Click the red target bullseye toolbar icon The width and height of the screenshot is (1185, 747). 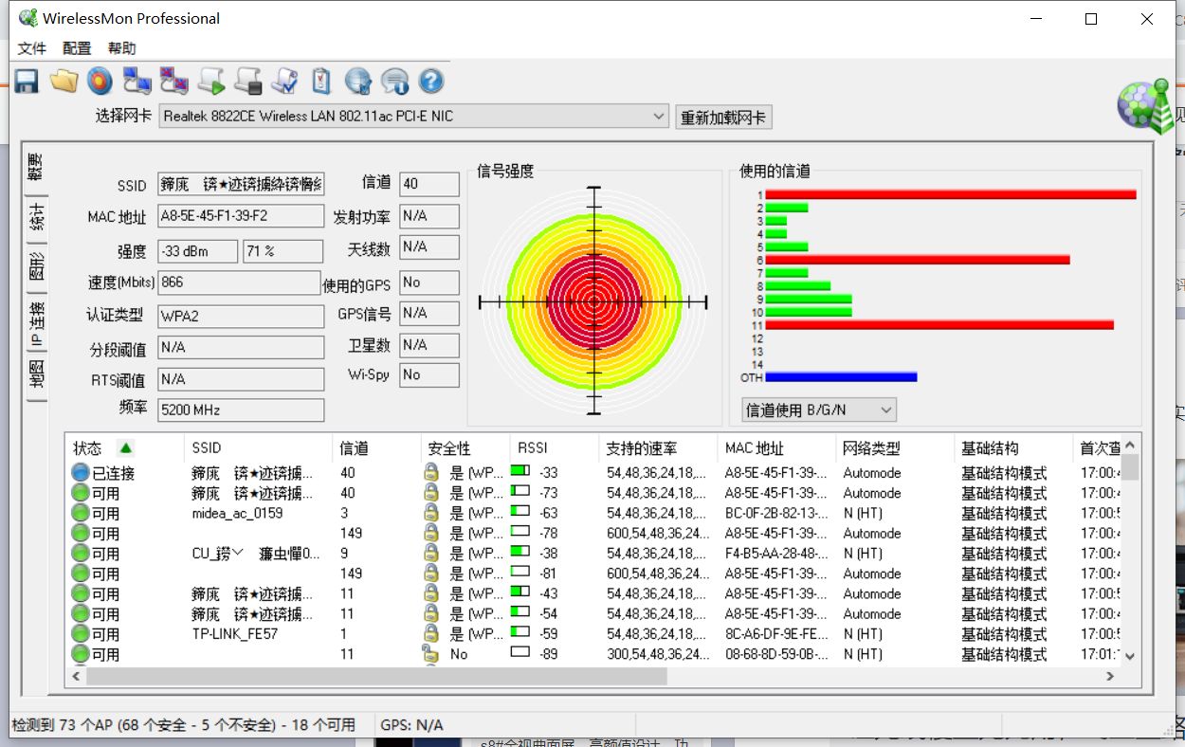click(x=100, y=82)
